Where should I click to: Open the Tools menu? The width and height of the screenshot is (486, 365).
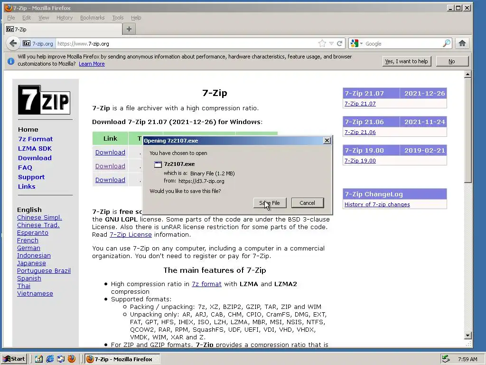118,18
